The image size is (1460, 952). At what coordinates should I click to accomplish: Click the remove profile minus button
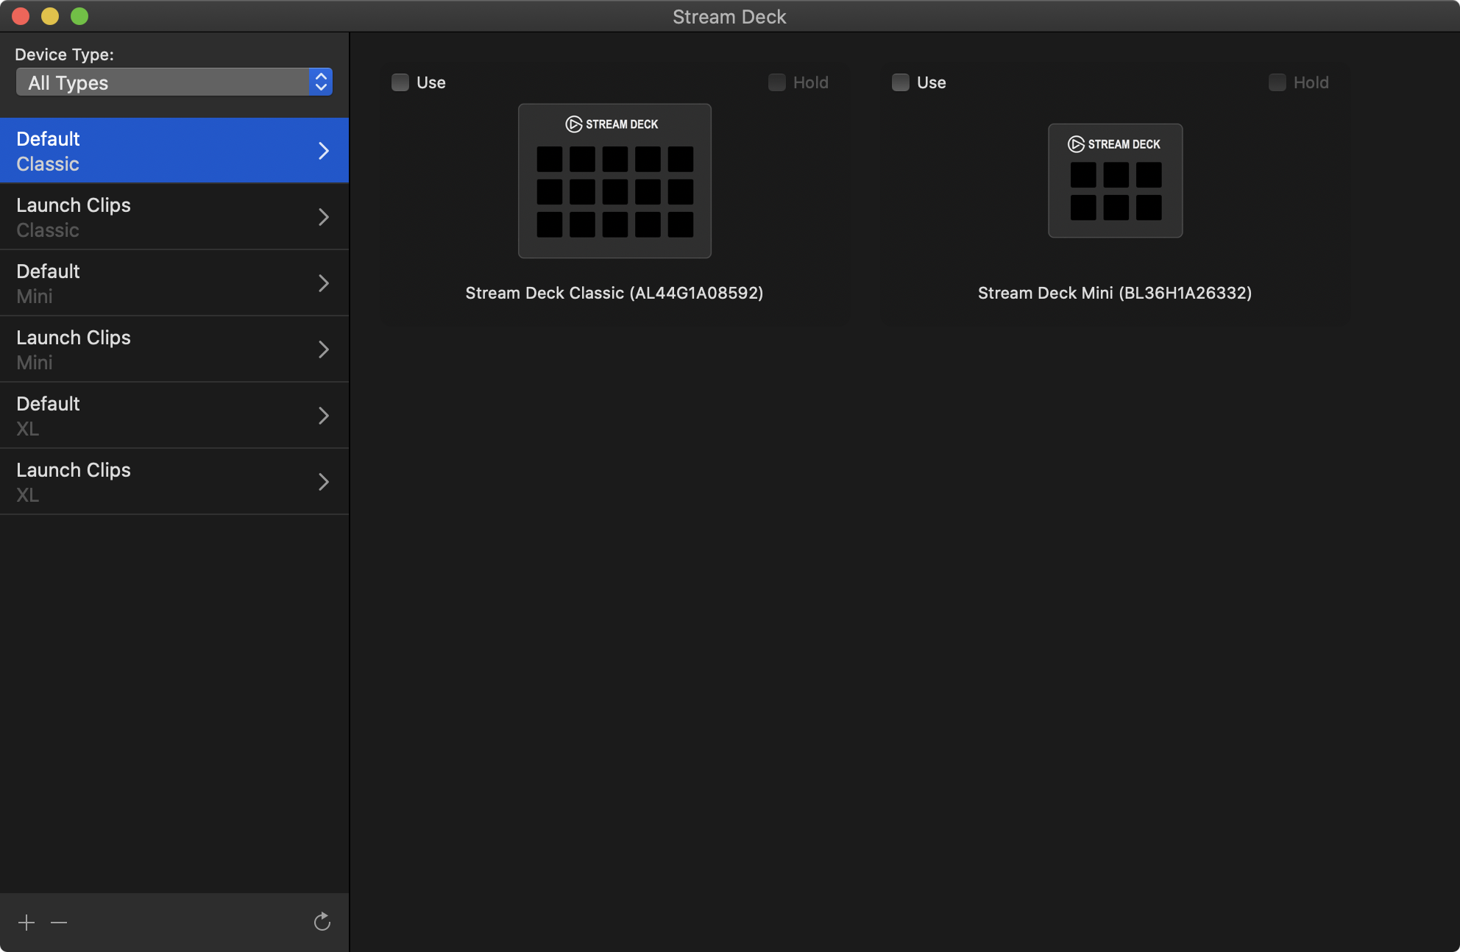pyautogui.click(x=57, y=921)
